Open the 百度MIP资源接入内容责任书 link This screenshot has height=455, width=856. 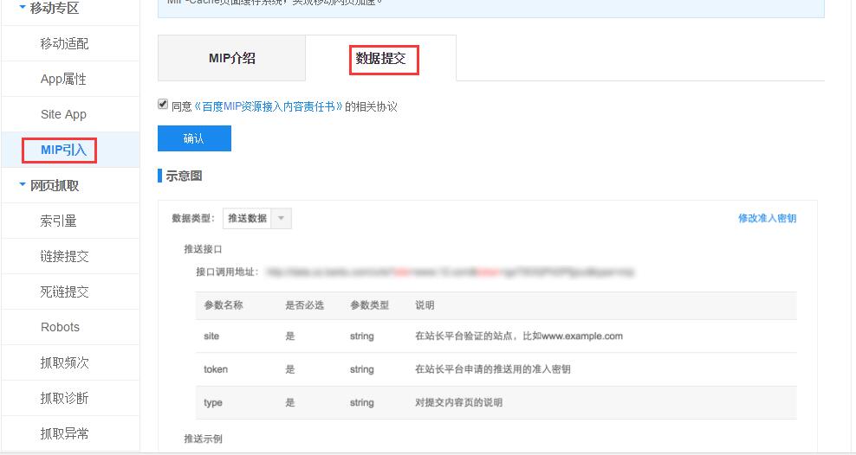click(269, 106)
